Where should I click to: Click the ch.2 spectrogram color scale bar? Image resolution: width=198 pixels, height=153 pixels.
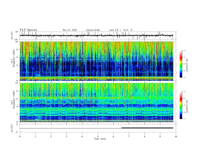click(181, 105)
